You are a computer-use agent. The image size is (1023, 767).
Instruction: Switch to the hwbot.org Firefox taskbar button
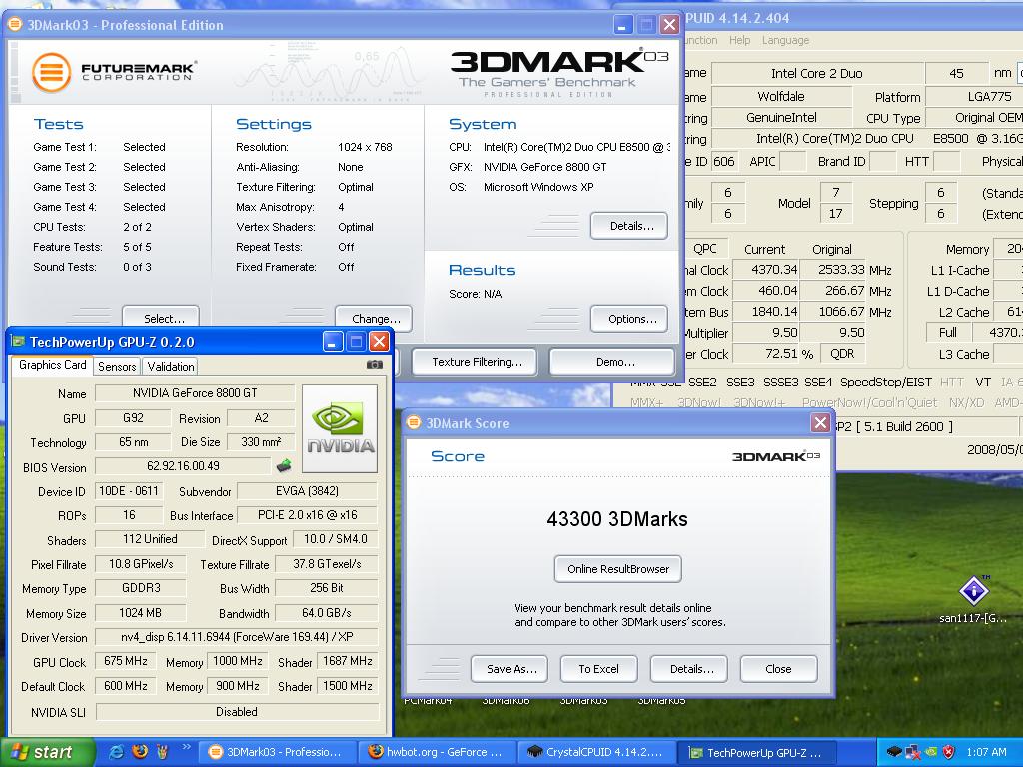coord(437,752)
